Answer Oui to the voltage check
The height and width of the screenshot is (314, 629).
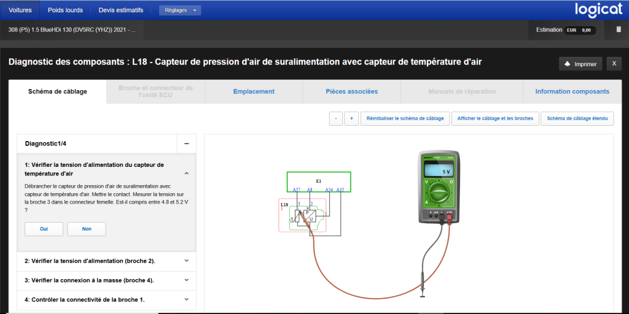click(x=44, y=229)
